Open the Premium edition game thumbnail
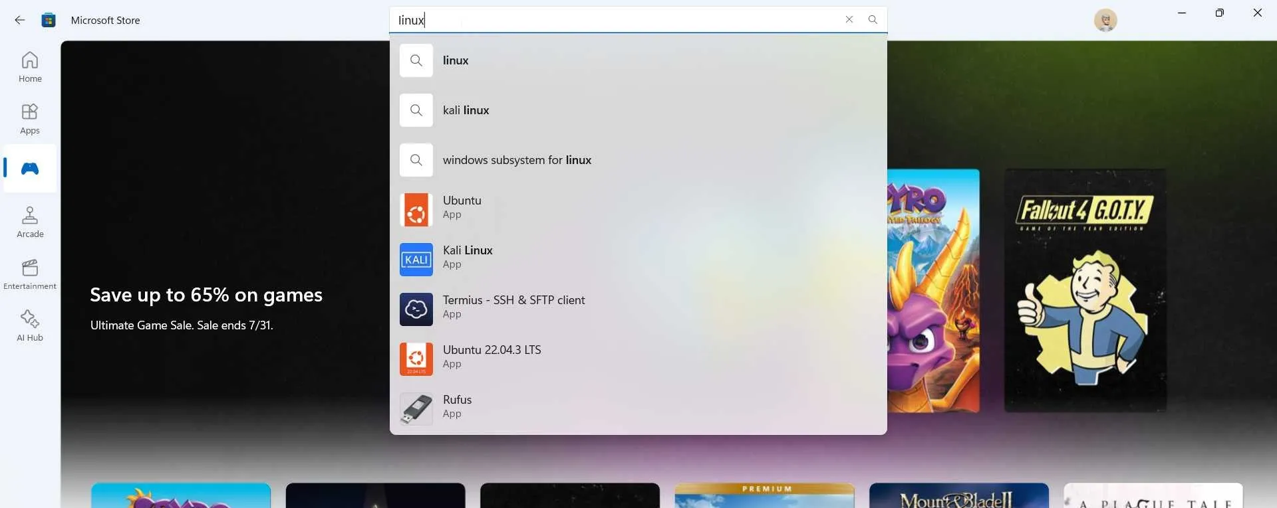The image size is (1277, 508). pyautogui.click(x=765, y=495)
